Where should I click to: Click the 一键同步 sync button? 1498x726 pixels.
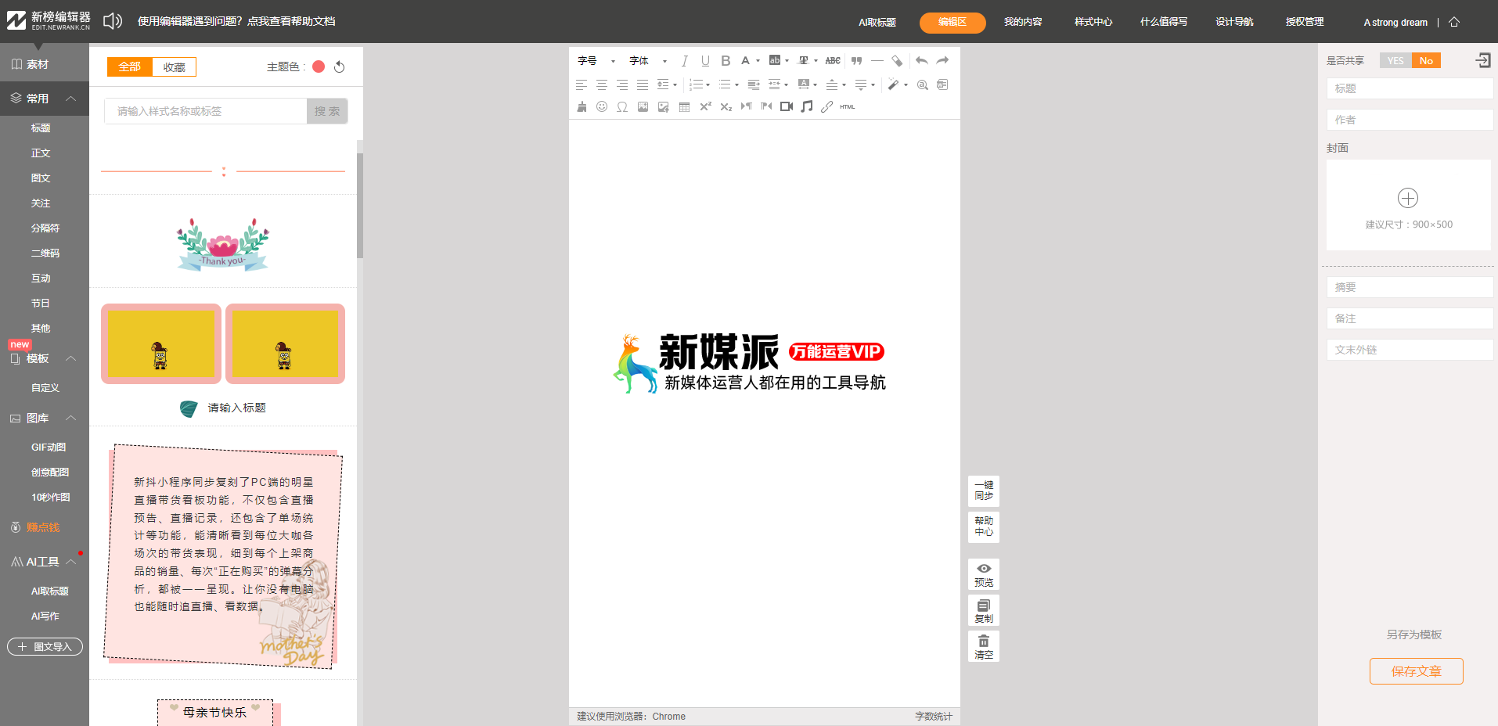coord(984,491)
